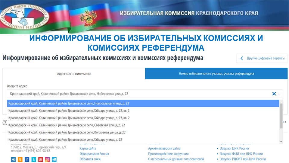Collapse the address dropdown with small arrow

pos(279,94)
